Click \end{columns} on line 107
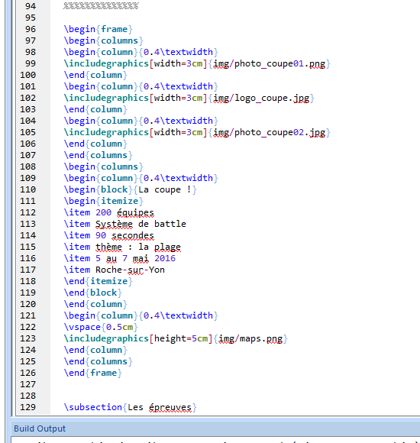 pos(98,155)
